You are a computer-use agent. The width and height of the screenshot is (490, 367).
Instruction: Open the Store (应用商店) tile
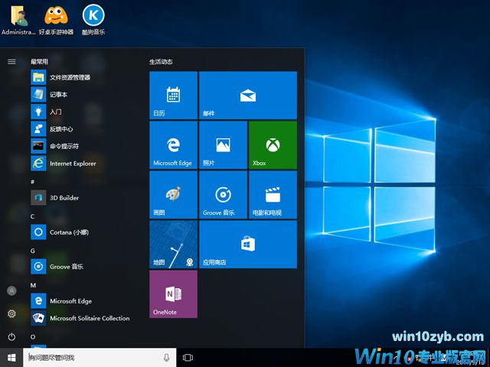248,244
